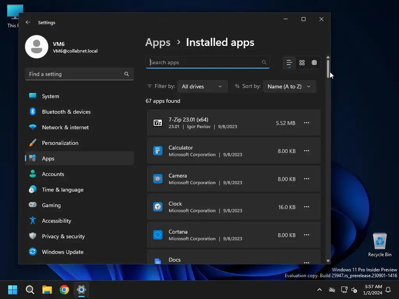Viewport: 399px width, 299px height.
Task: Select Apps in the sidebar
Action: (79, 158)
